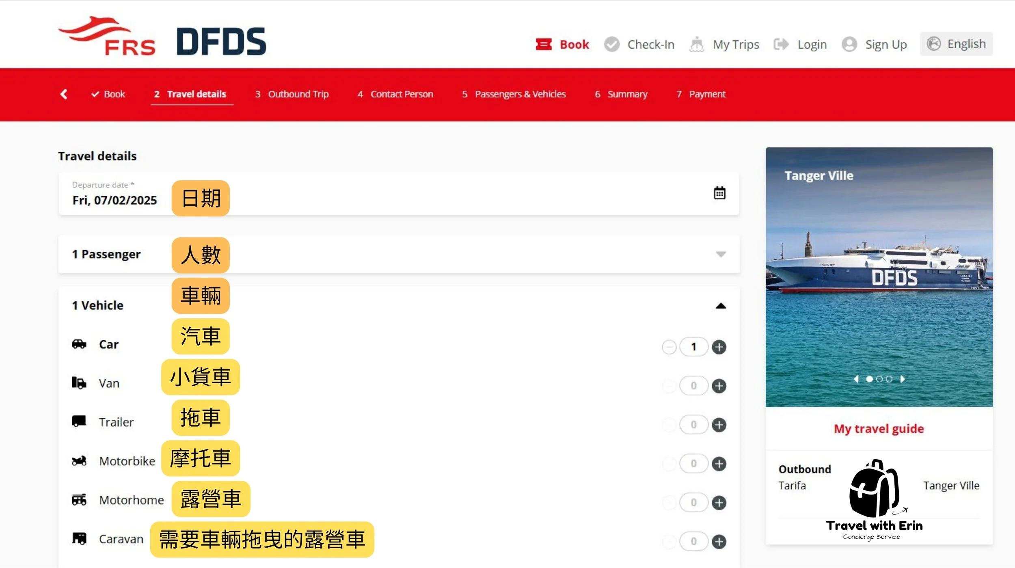Open the departure date calendar icon

coord(719,193)
